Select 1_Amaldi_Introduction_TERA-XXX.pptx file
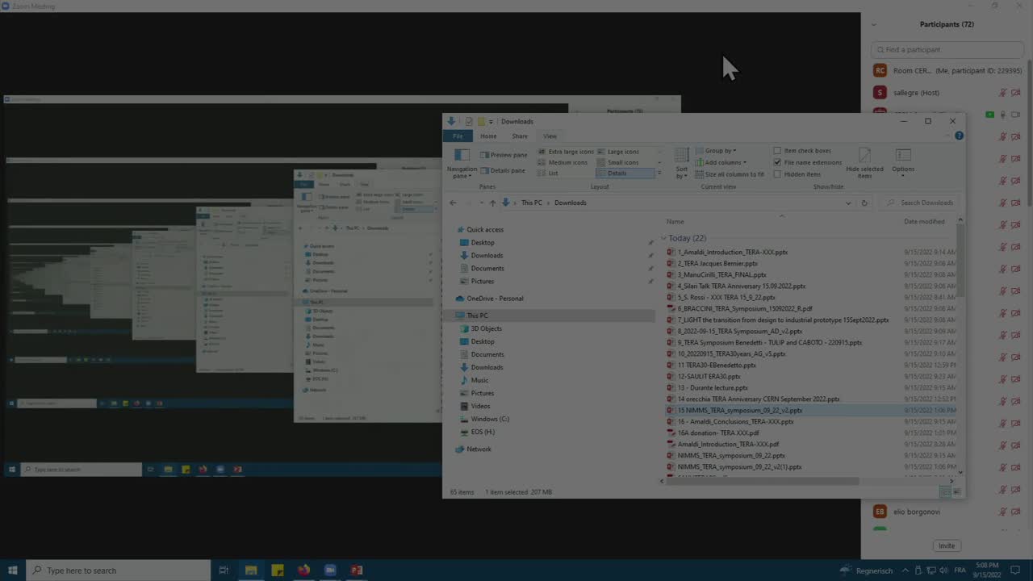The height and width of the screenshot is (581, 1033). click(x=732, y=252)
